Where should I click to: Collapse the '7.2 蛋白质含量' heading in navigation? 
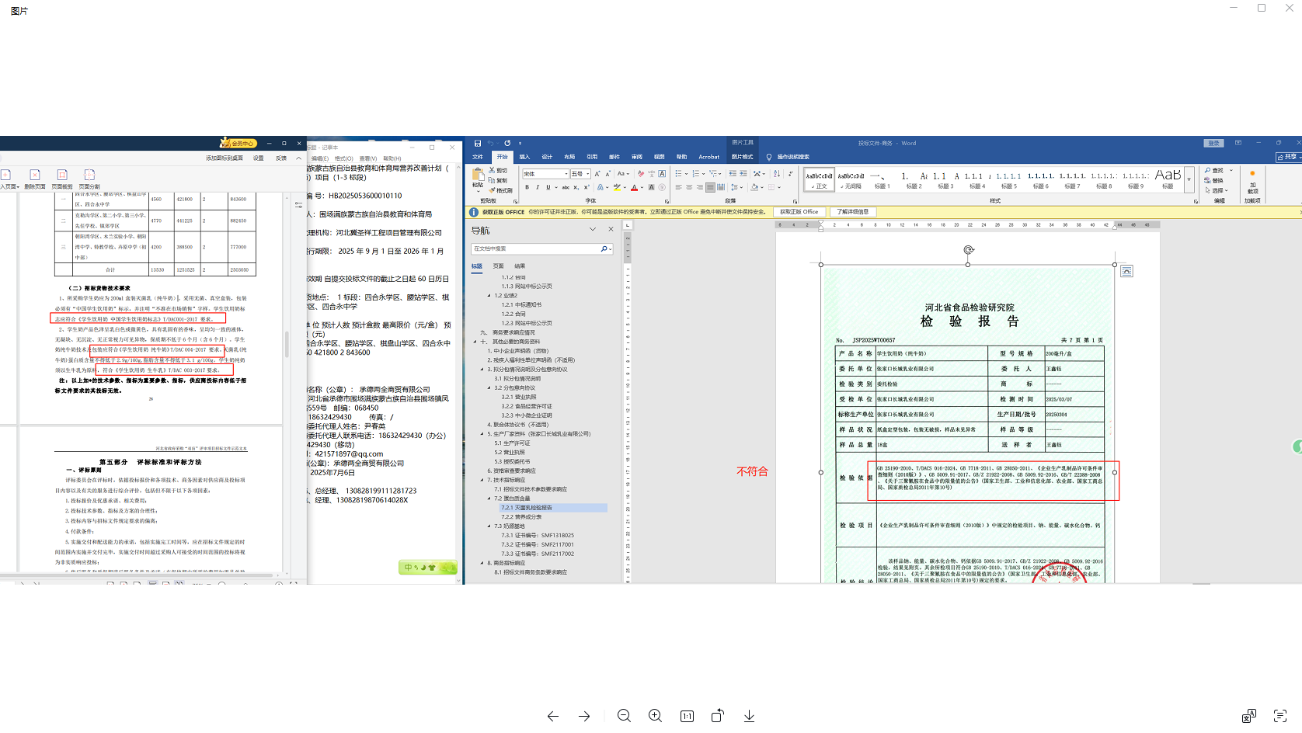click(x=489, y=499)
